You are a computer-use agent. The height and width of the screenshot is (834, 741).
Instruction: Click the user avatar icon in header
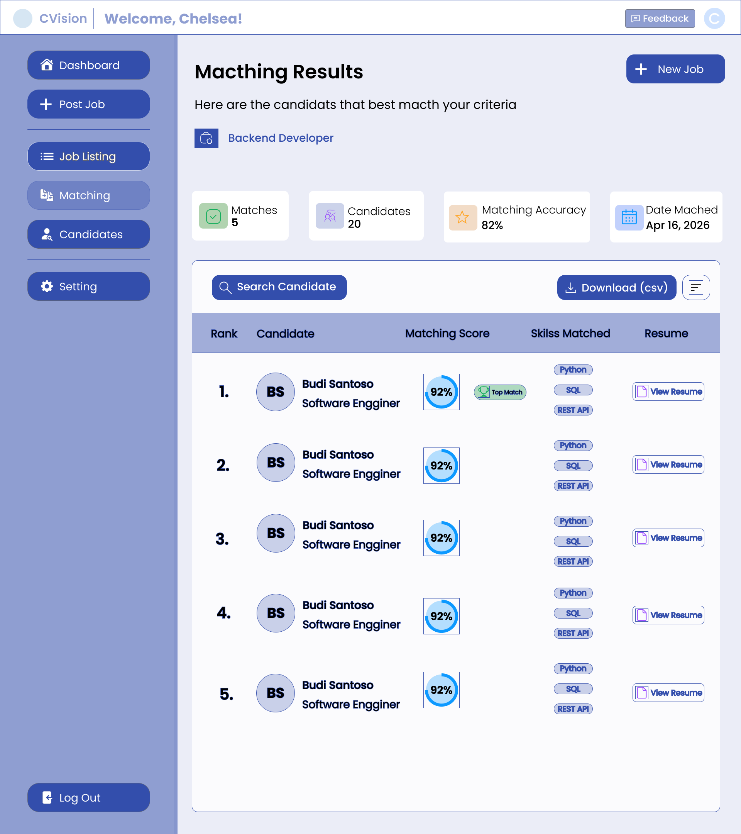[714, 19]
